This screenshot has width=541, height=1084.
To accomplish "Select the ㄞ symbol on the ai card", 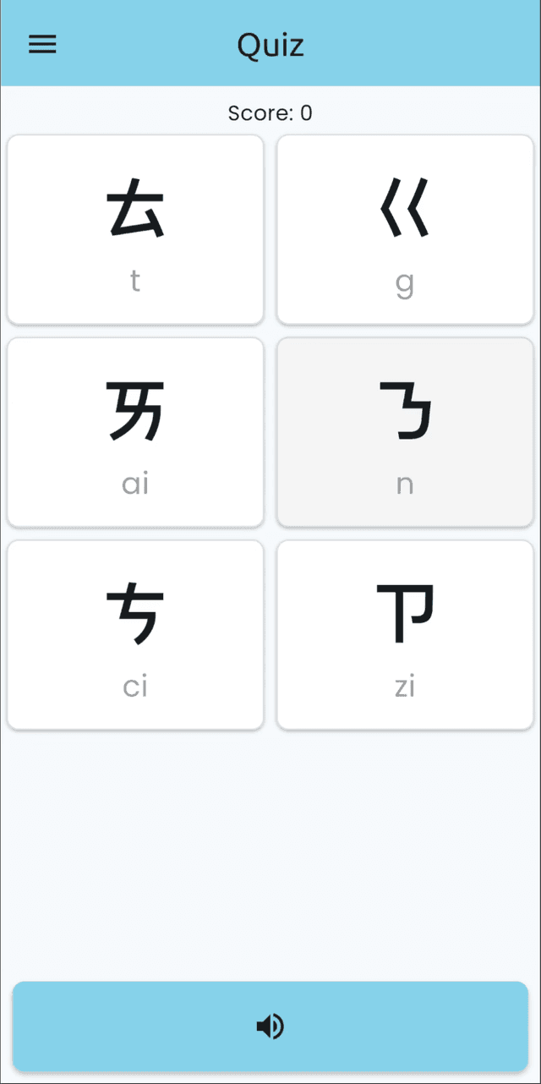I will click(x=135, y=411).
